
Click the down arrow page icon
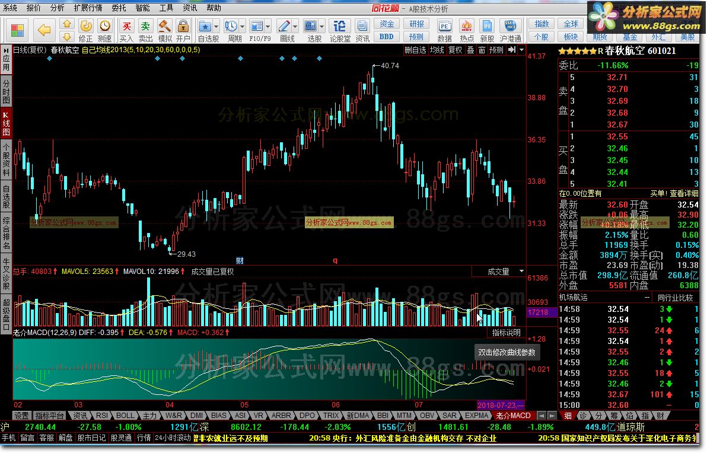coord(67,36)
